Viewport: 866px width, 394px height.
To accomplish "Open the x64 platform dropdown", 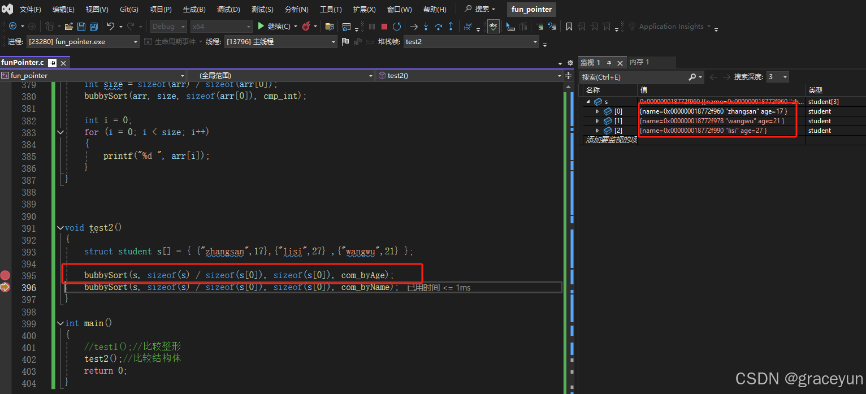I will point(221,26).
